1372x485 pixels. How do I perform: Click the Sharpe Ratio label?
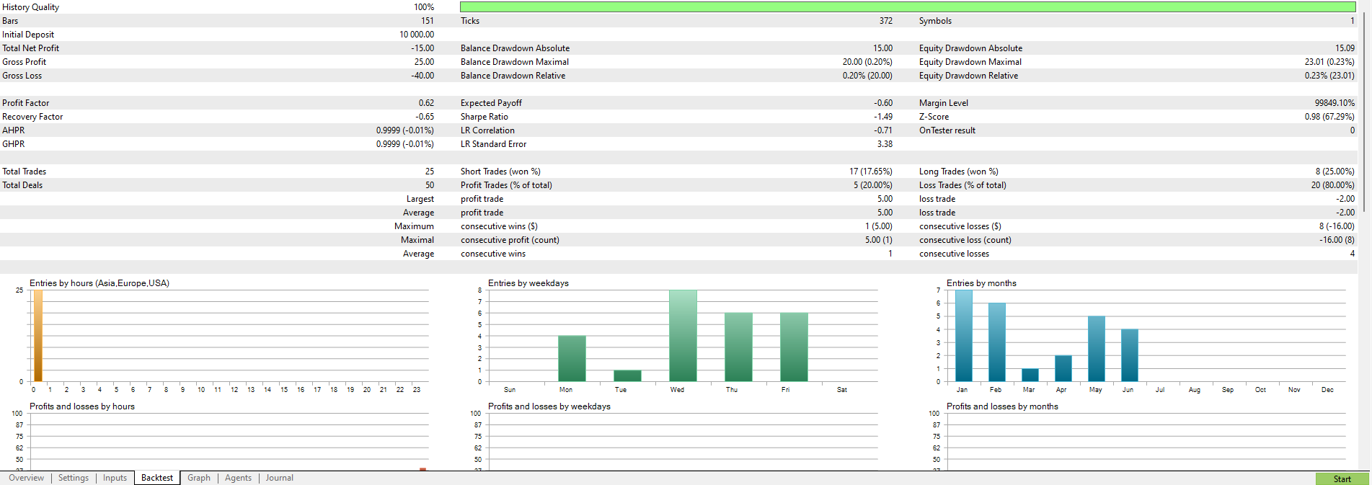click(484, 117)
